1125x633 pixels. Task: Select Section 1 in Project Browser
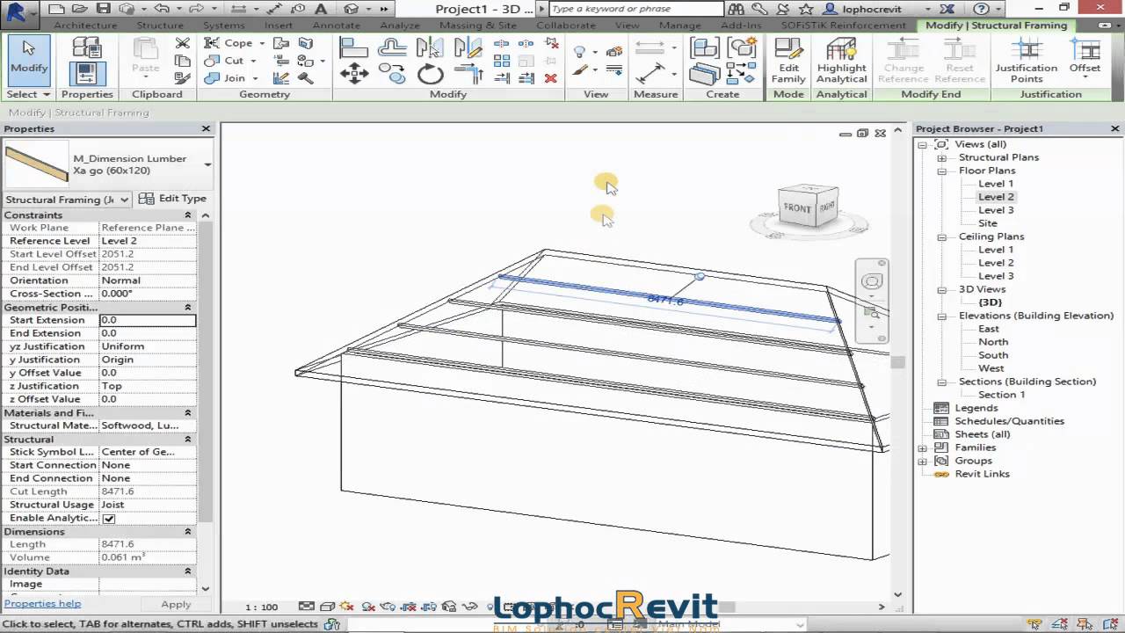click(1001, 395)
